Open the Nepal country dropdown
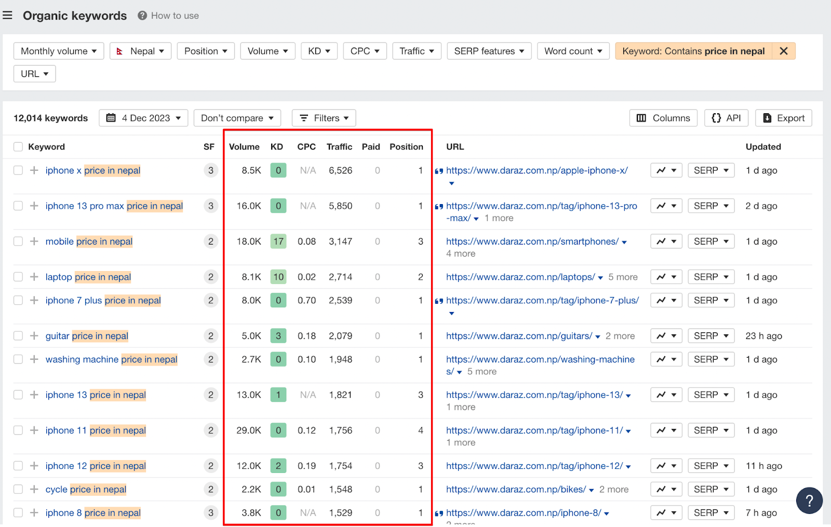Screen dimensions: 831x527 (140, 51)
